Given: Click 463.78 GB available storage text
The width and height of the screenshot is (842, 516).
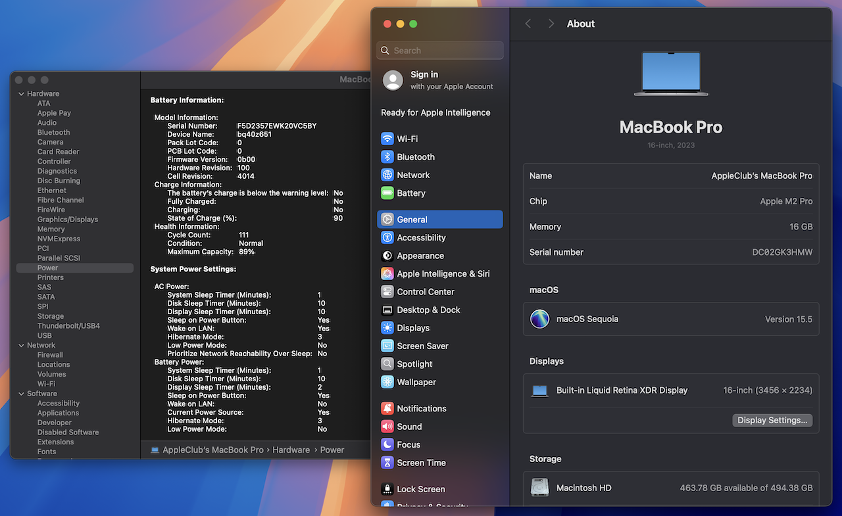Looking at the screenshot, I should 747,488.
